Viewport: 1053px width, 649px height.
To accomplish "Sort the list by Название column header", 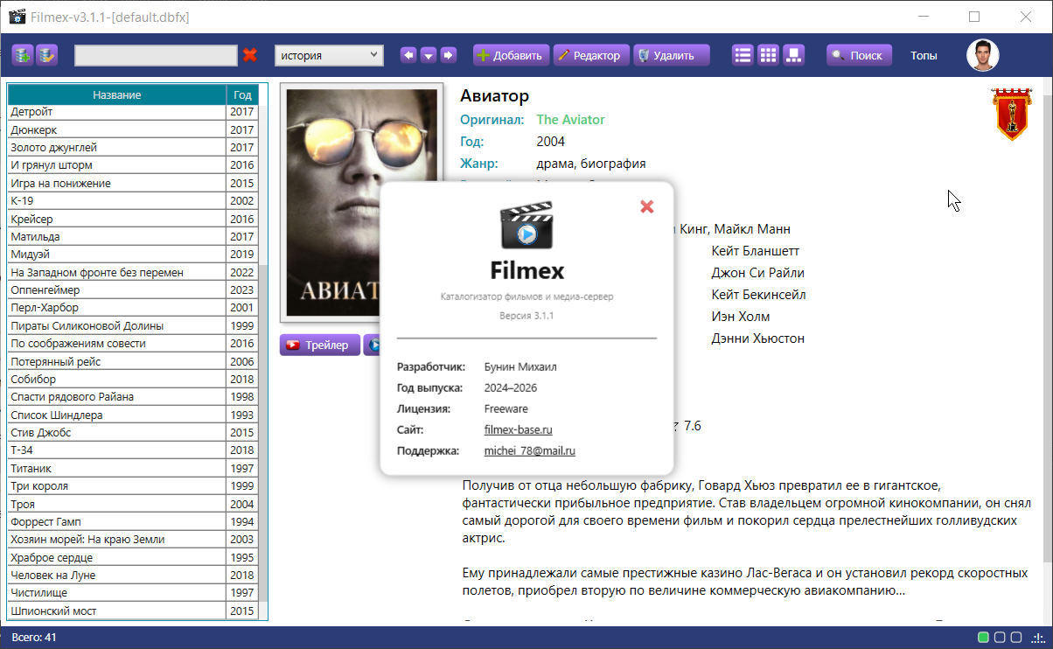I will [117, 94].
